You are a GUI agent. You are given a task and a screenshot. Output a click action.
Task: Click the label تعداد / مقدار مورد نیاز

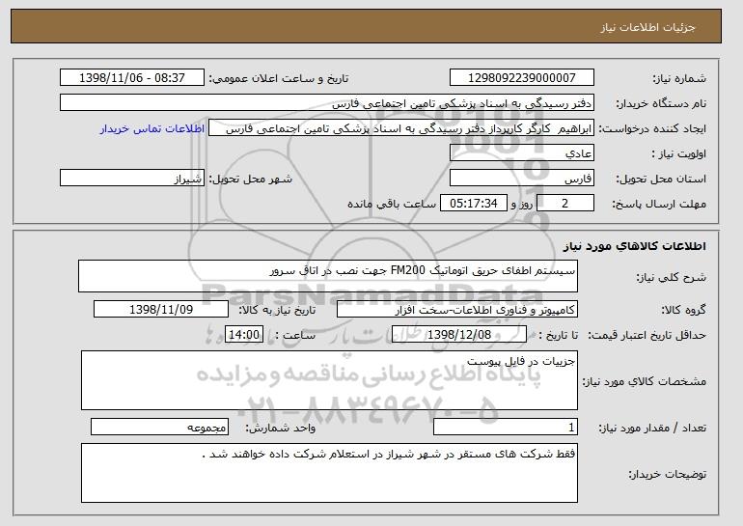coord(652,428)
